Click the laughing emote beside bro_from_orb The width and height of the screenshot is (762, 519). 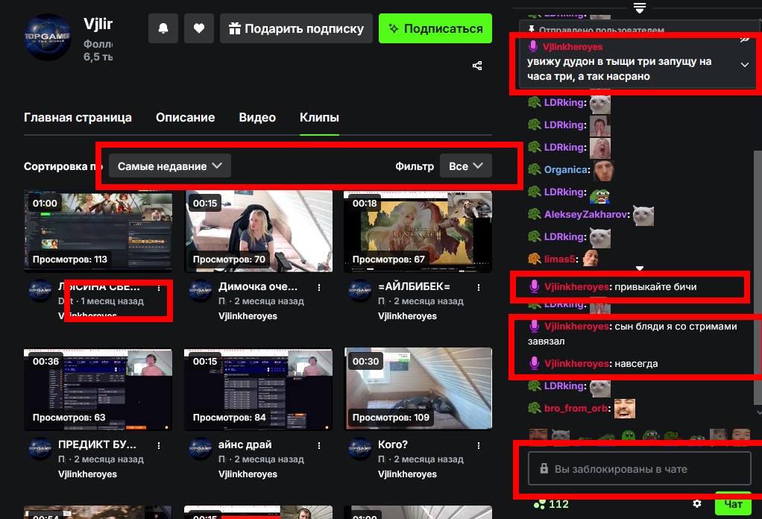[625, 408]
